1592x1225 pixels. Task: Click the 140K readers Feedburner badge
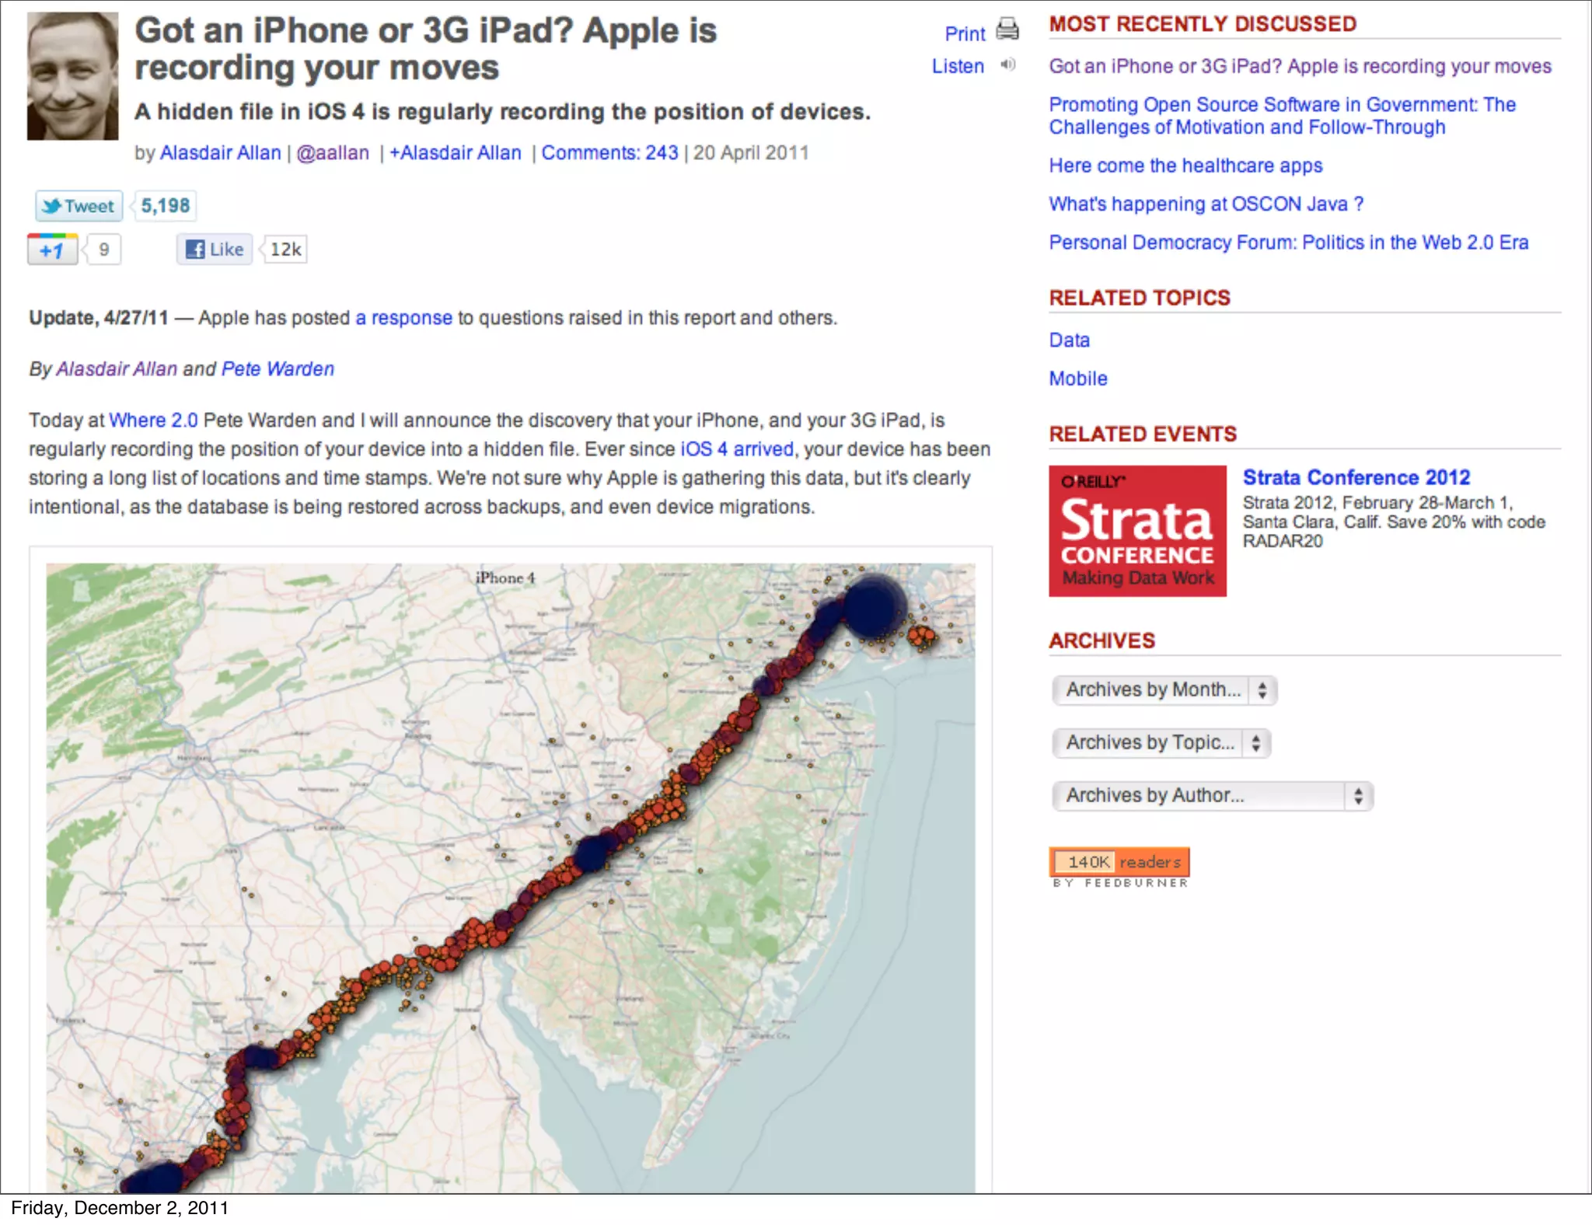[1119, 862]
